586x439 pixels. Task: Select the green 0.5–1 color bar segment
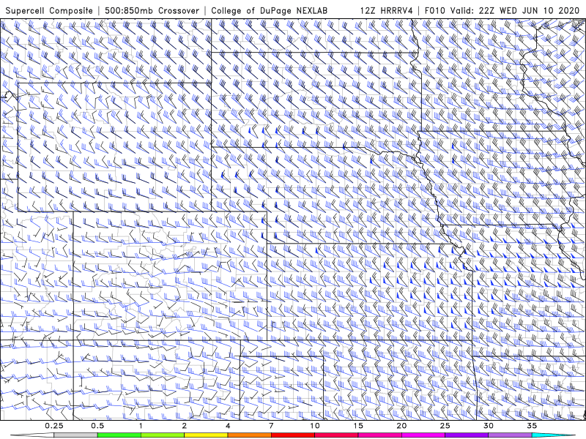click(119, 435)
